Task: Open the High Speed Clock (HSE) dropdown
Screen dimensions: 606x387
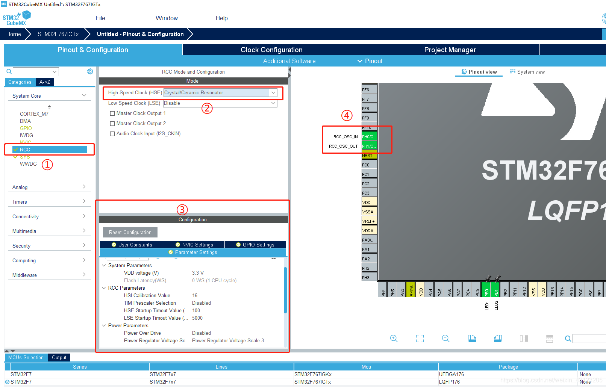Action: 273,92
